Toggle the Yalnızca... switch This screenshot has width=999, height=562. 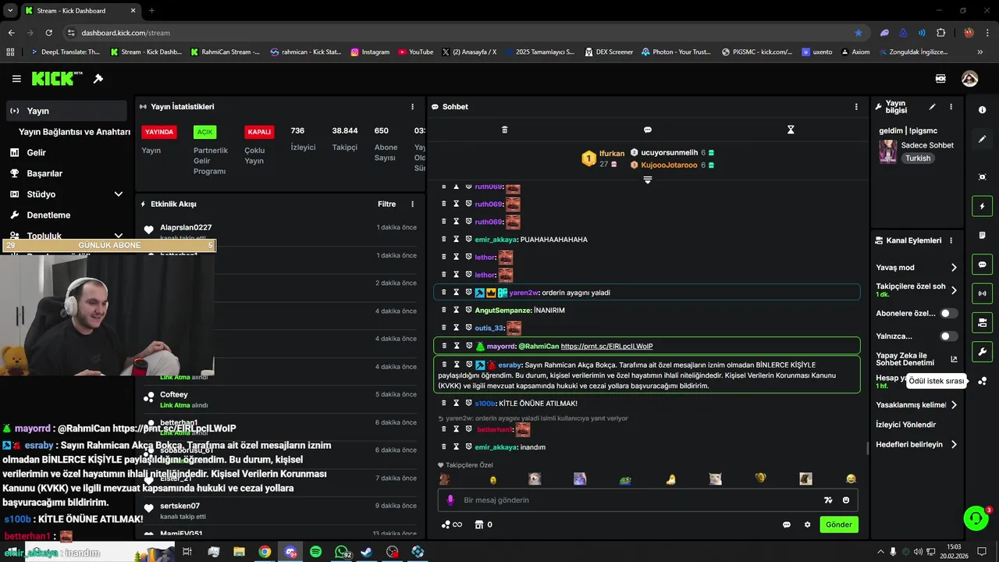tap(948, 336)
